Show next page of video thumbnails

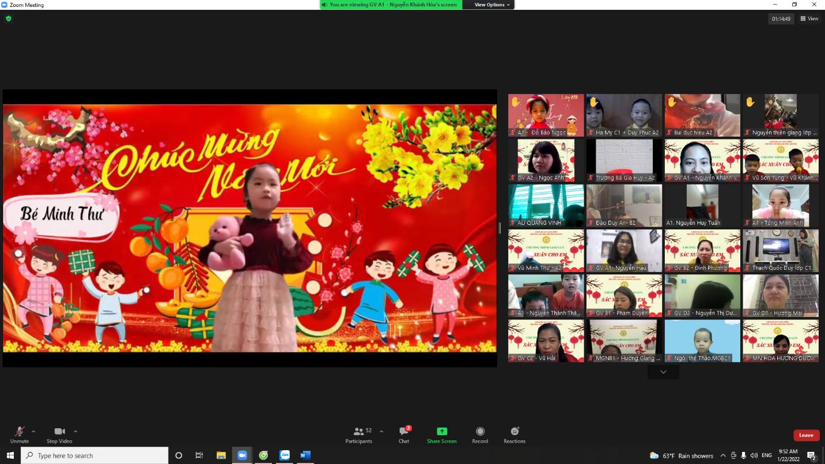[x=663, y=372]
